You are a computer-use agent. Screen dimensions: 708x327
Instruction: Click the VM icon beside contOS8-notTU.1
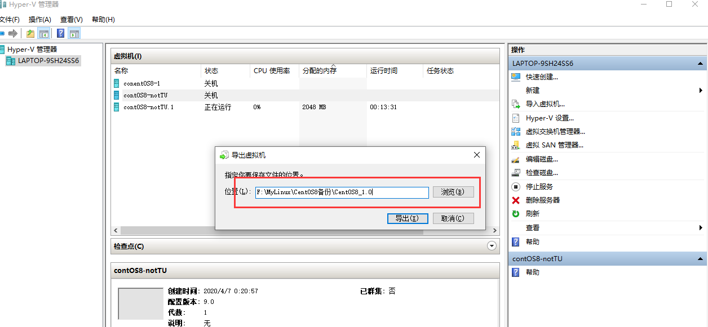pyautogui.click(x=117, y=107)
